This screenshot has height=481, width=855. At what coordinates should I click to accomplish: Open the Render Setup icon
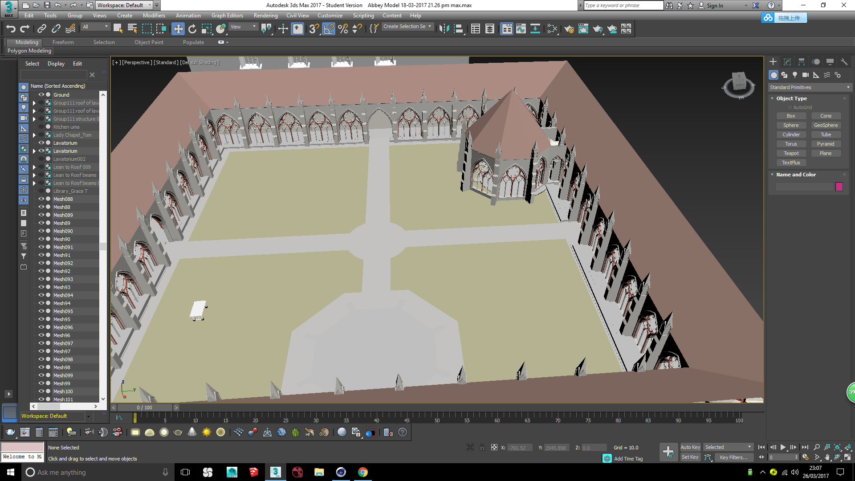569,29
